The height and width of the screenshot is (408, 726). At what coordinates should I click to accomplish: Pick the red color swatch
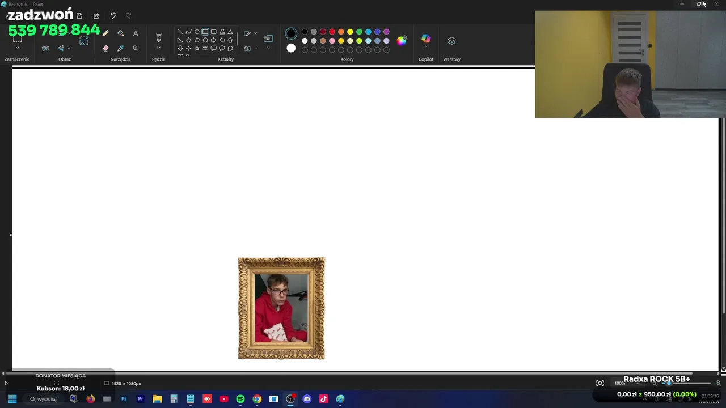tap(332, 32)
